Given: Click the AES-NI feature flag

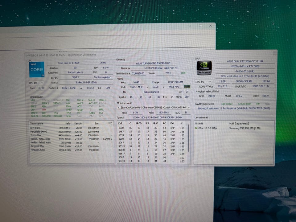Looking at the screenshot, I should (x=34, y=116).
